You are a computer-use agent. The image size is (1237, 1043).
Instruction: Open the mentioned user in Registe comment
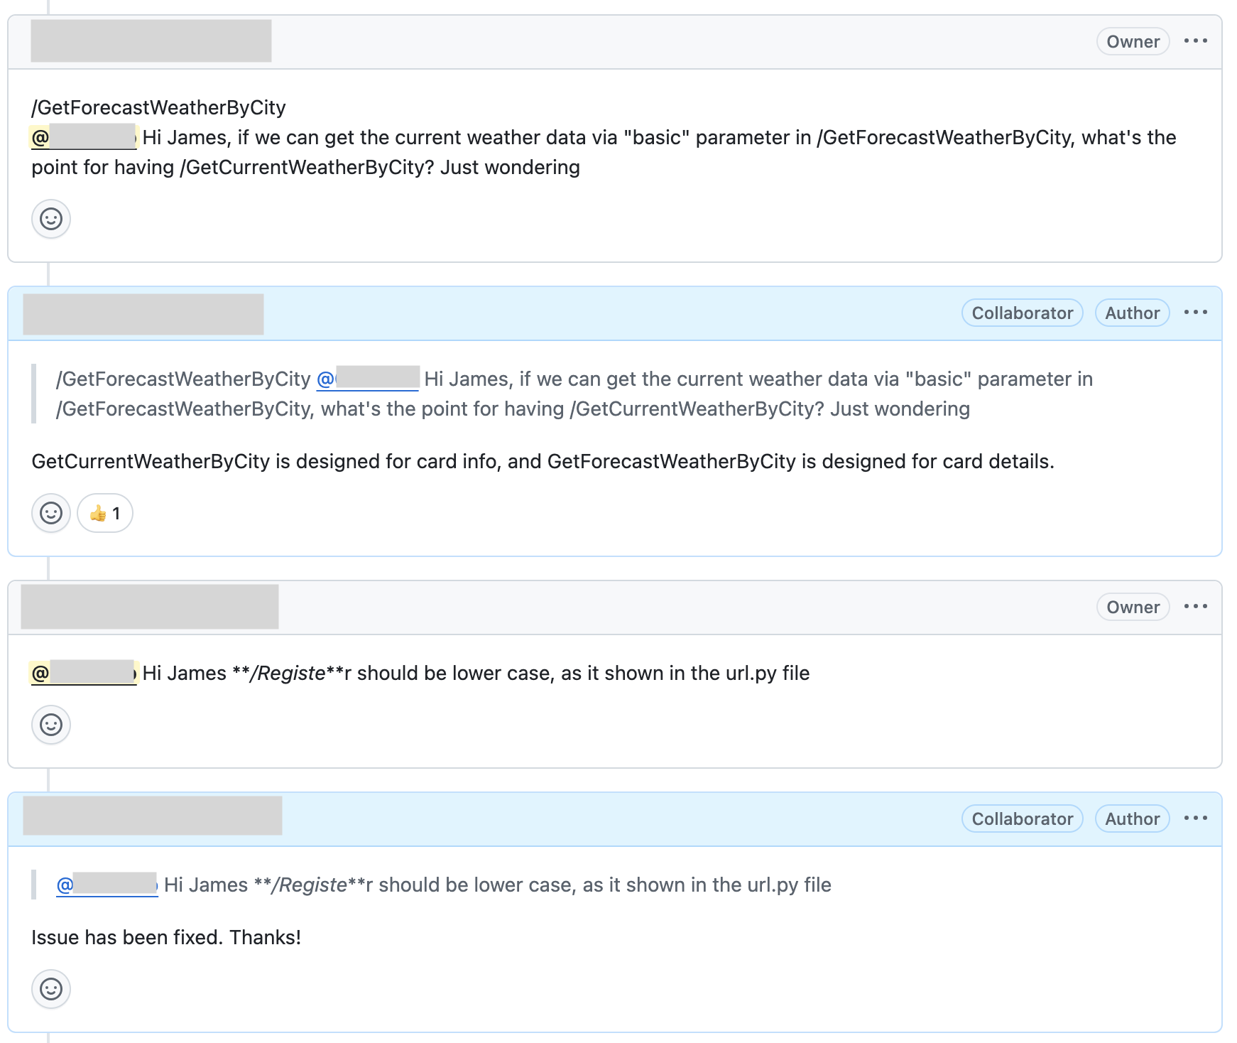84,673
